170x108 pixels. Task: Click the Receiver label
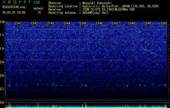coord(55,9)
